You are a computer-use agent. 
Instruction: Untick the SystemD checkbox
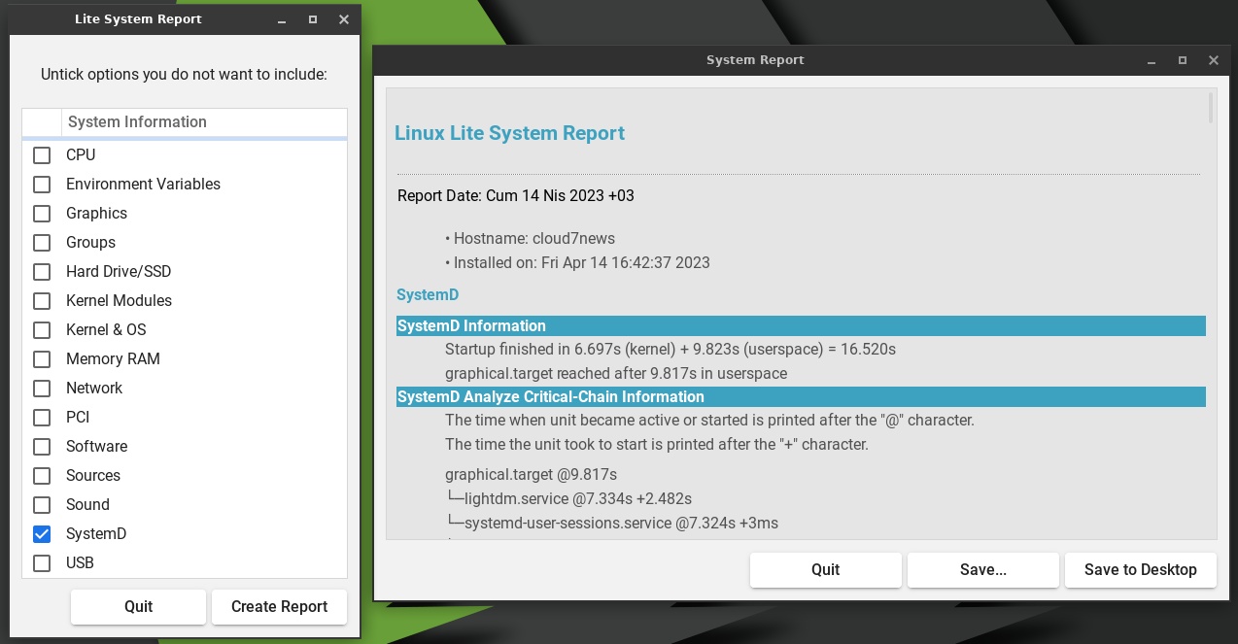pos(42,534)
